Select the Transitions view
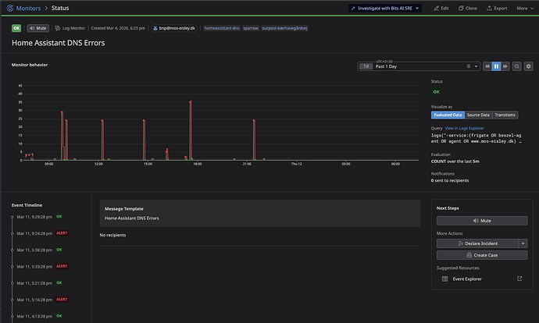539x323 pixels. pos(505,115)
